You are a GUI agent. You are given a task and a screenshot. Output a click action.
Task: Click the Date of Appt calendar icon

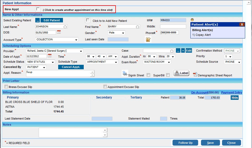(50, 56)
